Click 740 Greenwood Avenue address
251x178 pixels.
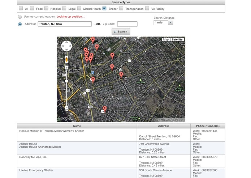tap(154, 144)
